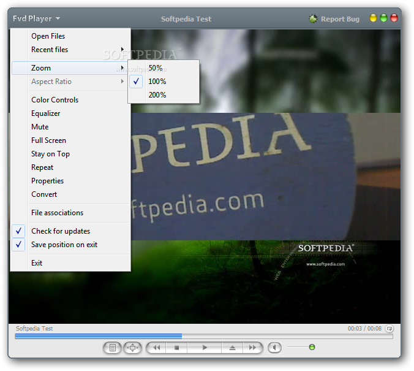This screenshot has width=414, height=371.
Task: Toggle the Mute menu entry
Action: tap(70, 127)
